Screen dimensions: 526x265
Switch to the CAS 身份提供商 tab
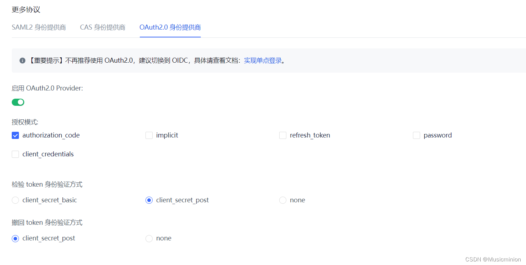click(103, 27)
